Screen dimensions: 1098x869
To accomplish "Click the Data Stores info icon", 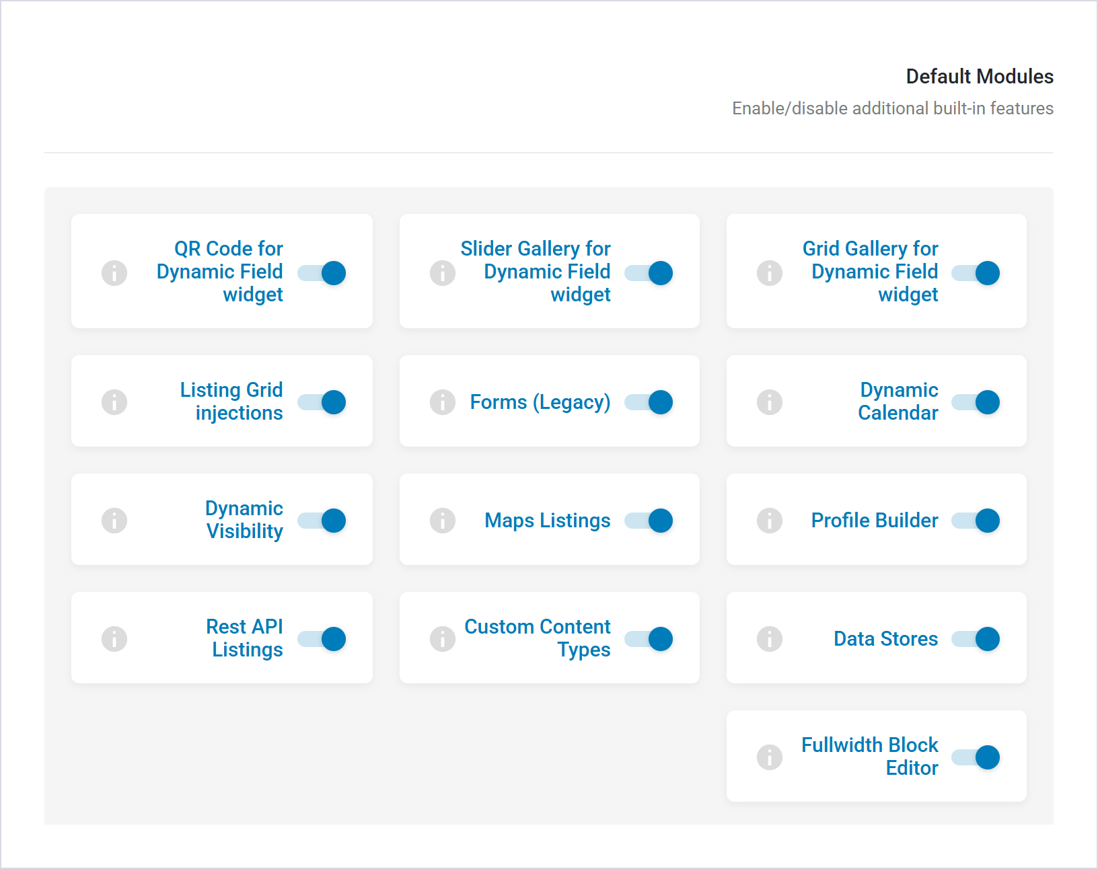I will 770,639.
